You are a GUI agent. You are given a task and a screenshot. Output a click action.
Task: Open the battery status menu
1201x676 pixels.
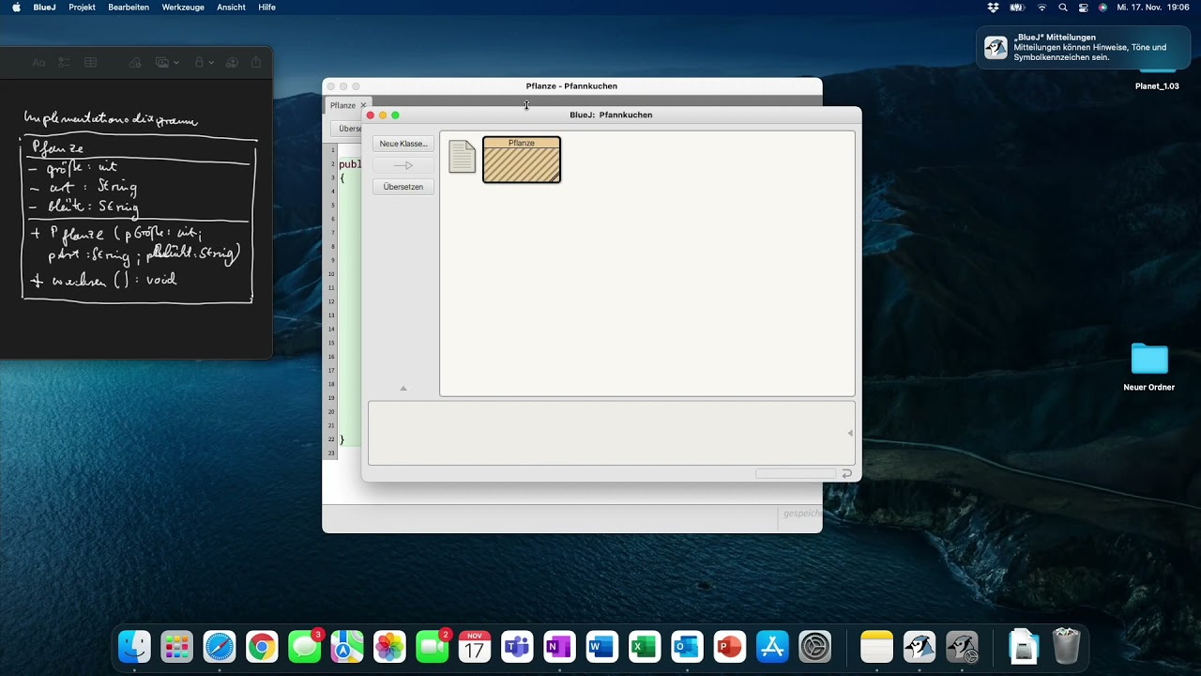[x=1017, y=8]
